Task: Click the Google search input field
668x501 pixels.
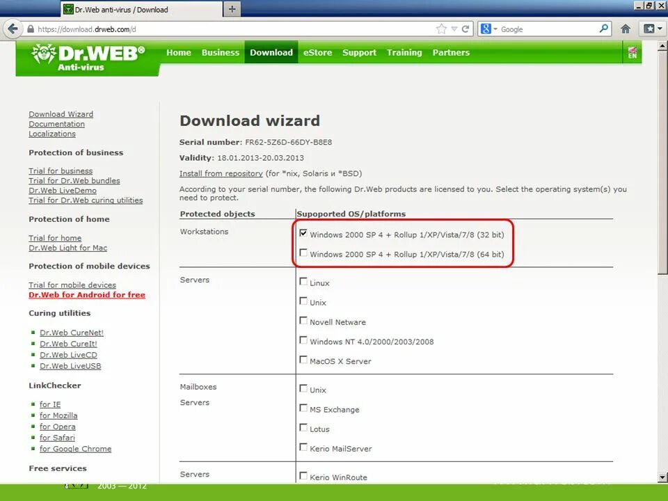Action: click(549, 29)
